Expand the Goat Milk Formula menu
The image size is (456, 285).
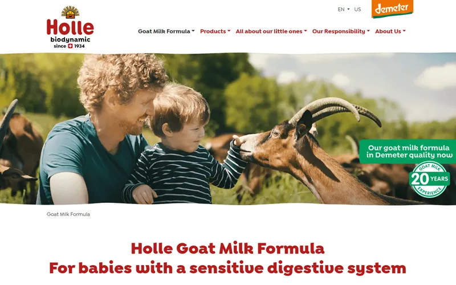click(x=166, y=31)
